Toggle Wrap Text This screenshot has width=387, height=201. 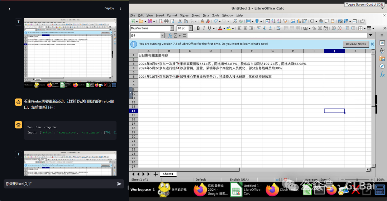coord(278,28)
